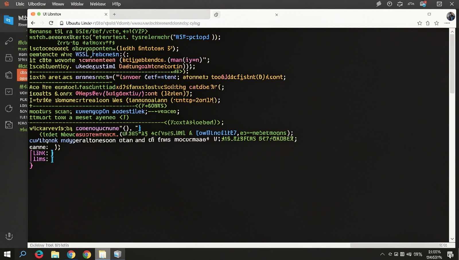Open the highlighted yellow files app in taskbar
This screenshot has width=459, height=260.
tap(102, 254)
